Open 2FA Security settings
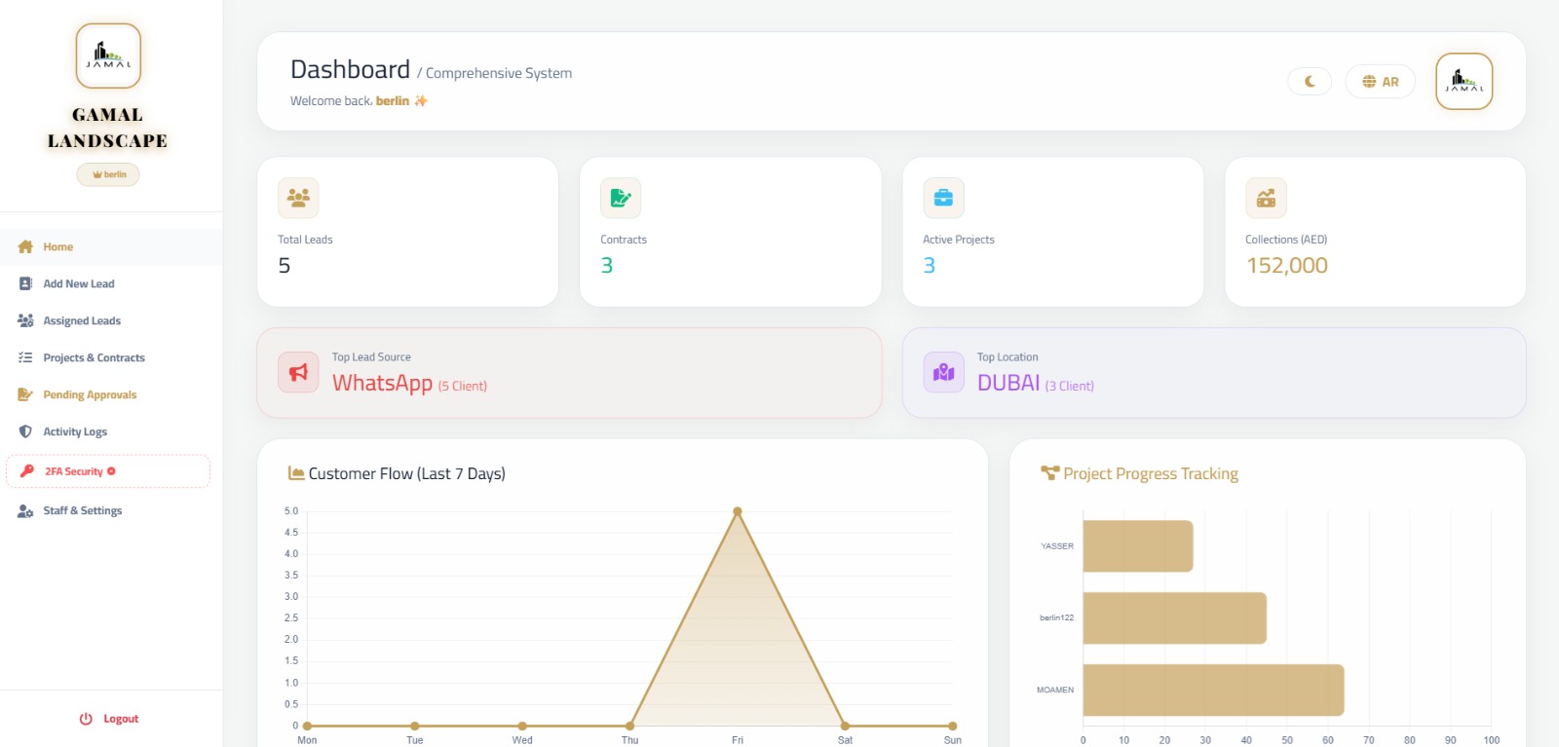The height and width of the screenshot is (747, 1559). (x=74, y=471)
